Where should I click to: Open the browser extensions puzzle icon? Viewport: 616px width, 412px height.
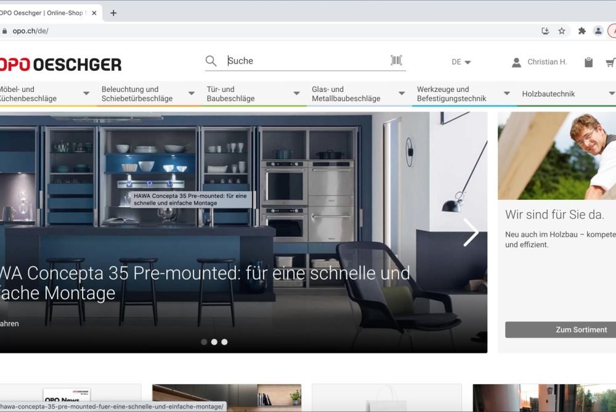(x=582, y=31)
